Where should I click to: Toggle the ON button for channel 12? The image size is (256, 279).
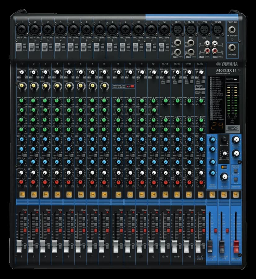click(153, 194)
